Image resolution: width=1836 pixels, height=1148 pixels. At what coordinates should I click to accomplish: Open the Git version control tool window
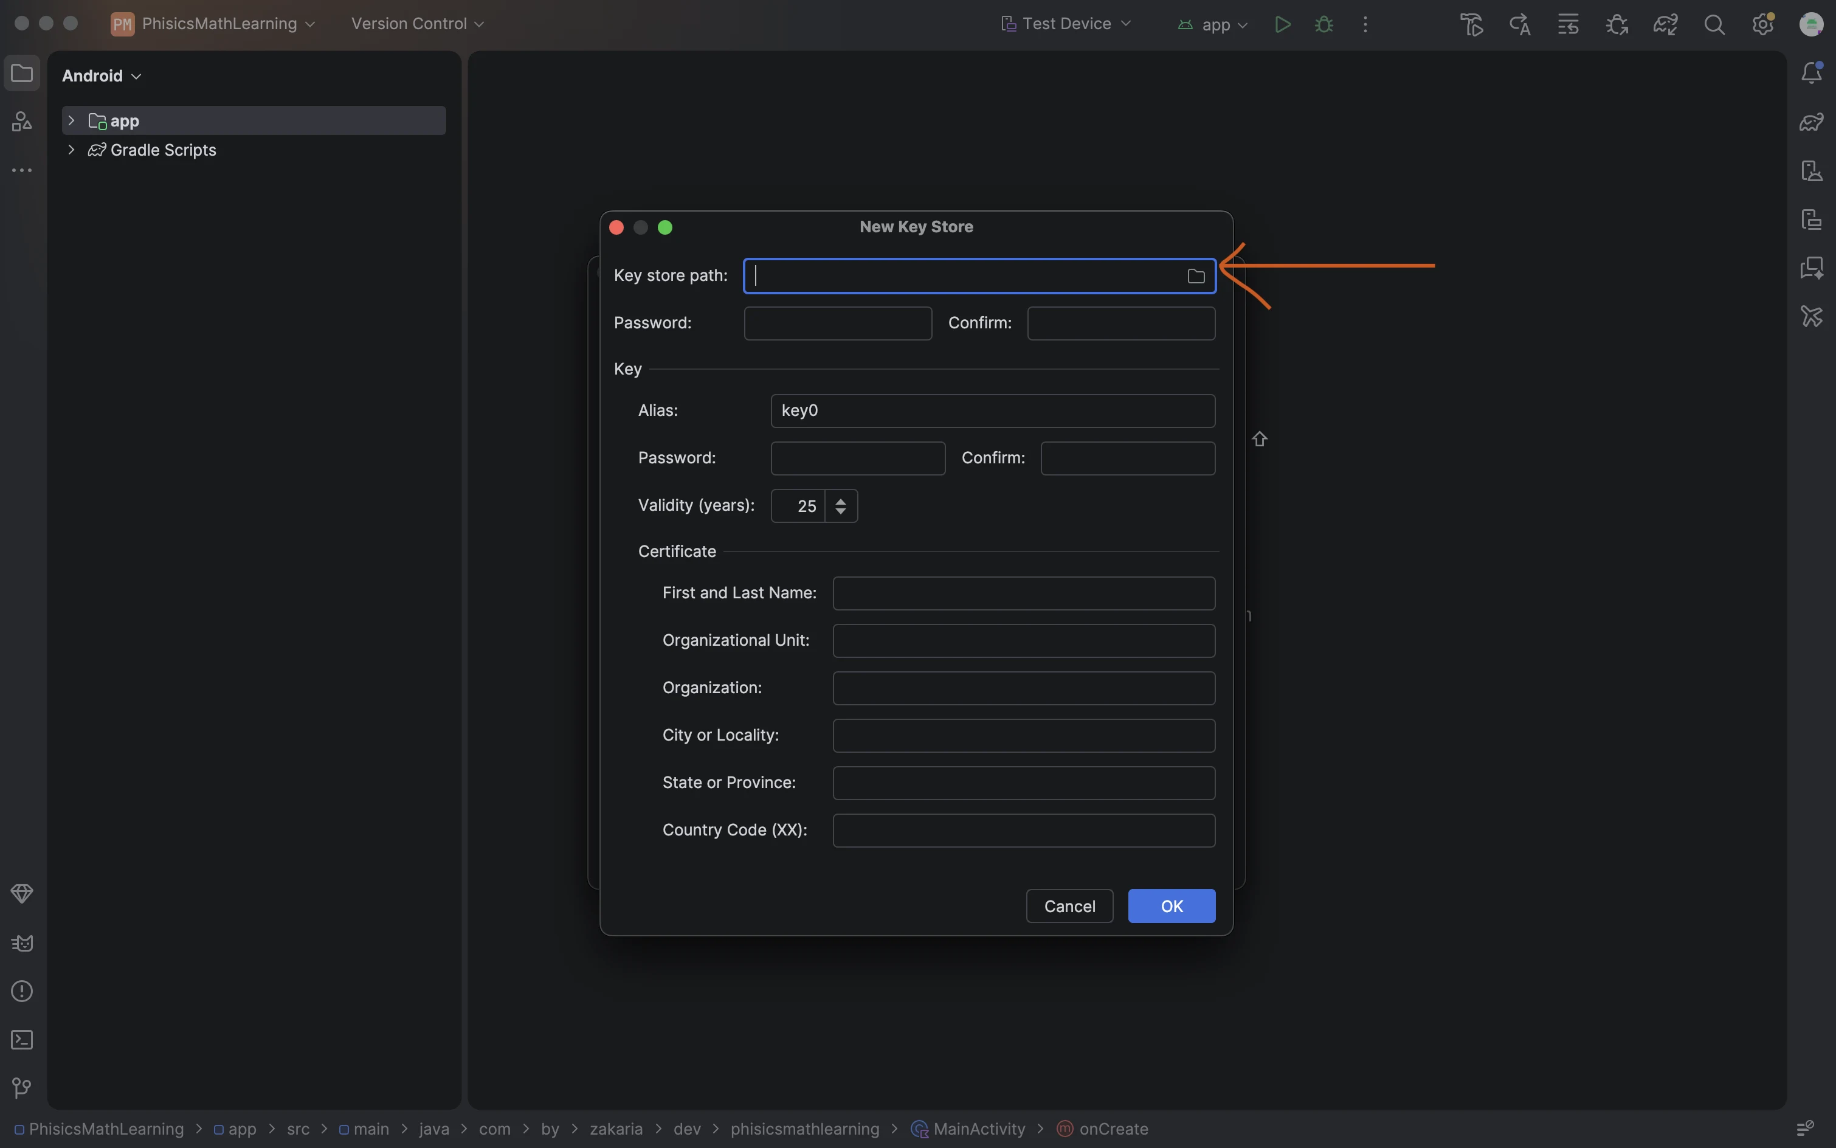point(22,1088)
